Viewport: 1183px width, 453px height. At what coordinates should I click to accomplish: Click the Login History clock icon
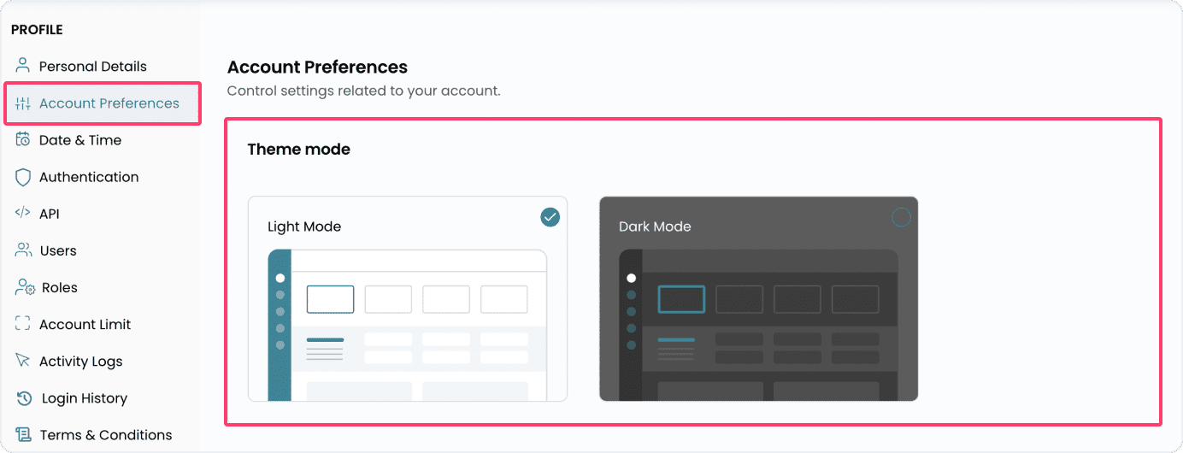click(x=25, y=398)
